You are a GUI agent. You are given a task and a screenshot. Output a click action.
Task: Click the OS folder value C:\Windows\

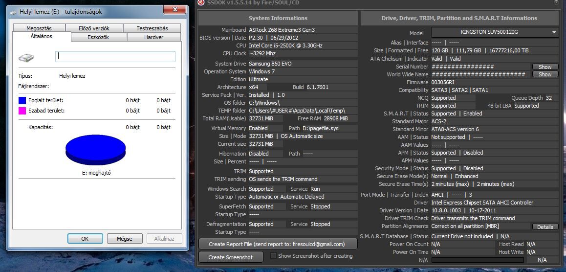tap(264, 103)
